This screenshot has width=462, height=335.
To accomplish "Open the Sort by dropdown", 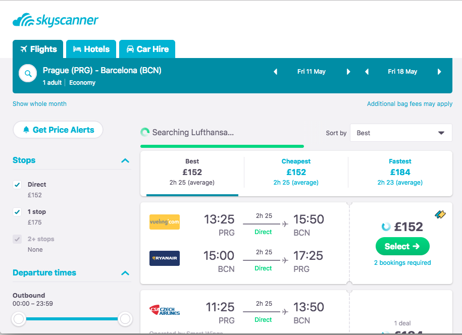I will coord(401,133).
